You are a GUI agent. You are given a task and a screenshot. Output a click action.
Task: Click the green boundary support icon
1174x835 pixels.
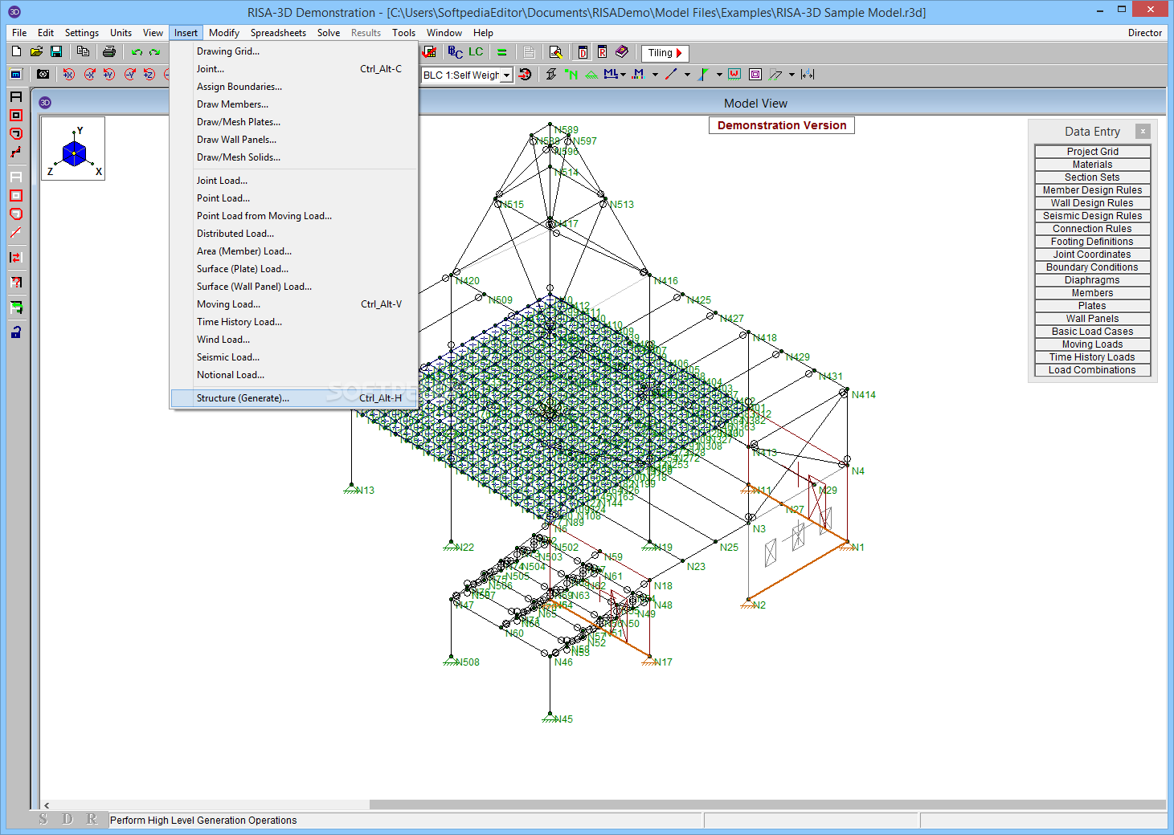[591, 74]
